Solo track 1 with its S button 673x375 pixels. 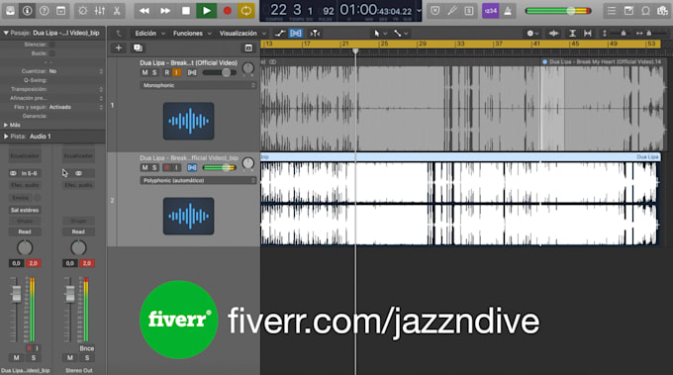(x=154, y=72)
